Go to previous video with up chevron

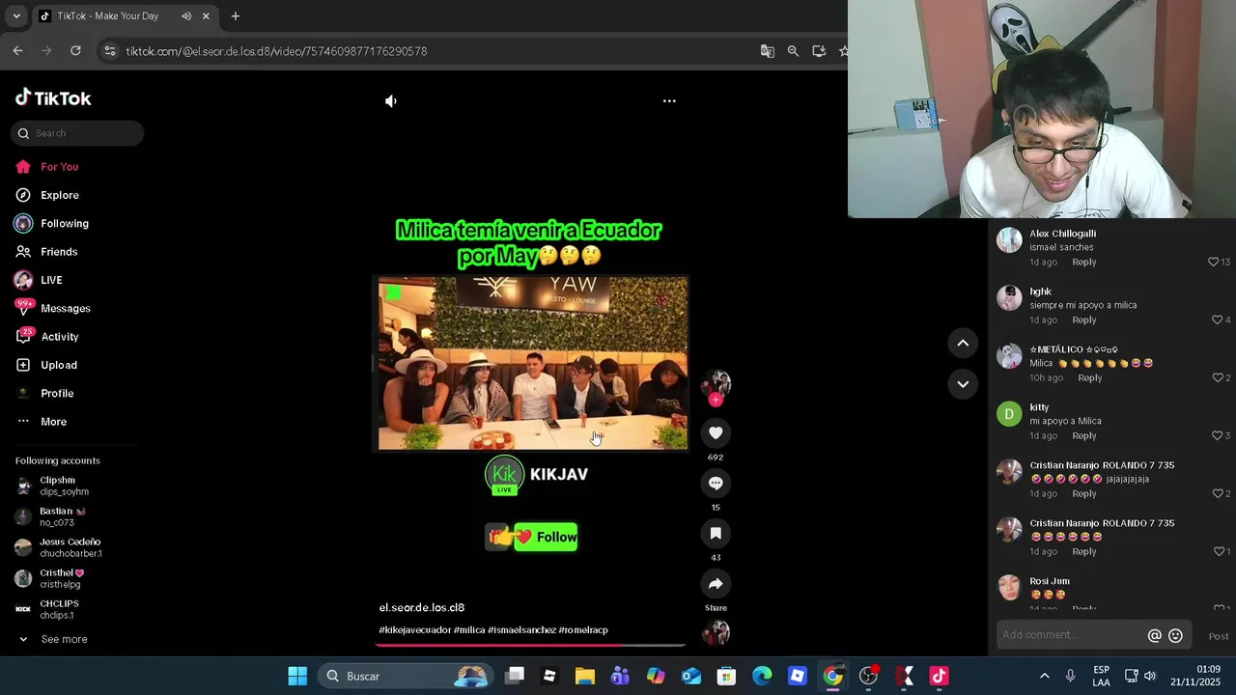click(963, 343)
